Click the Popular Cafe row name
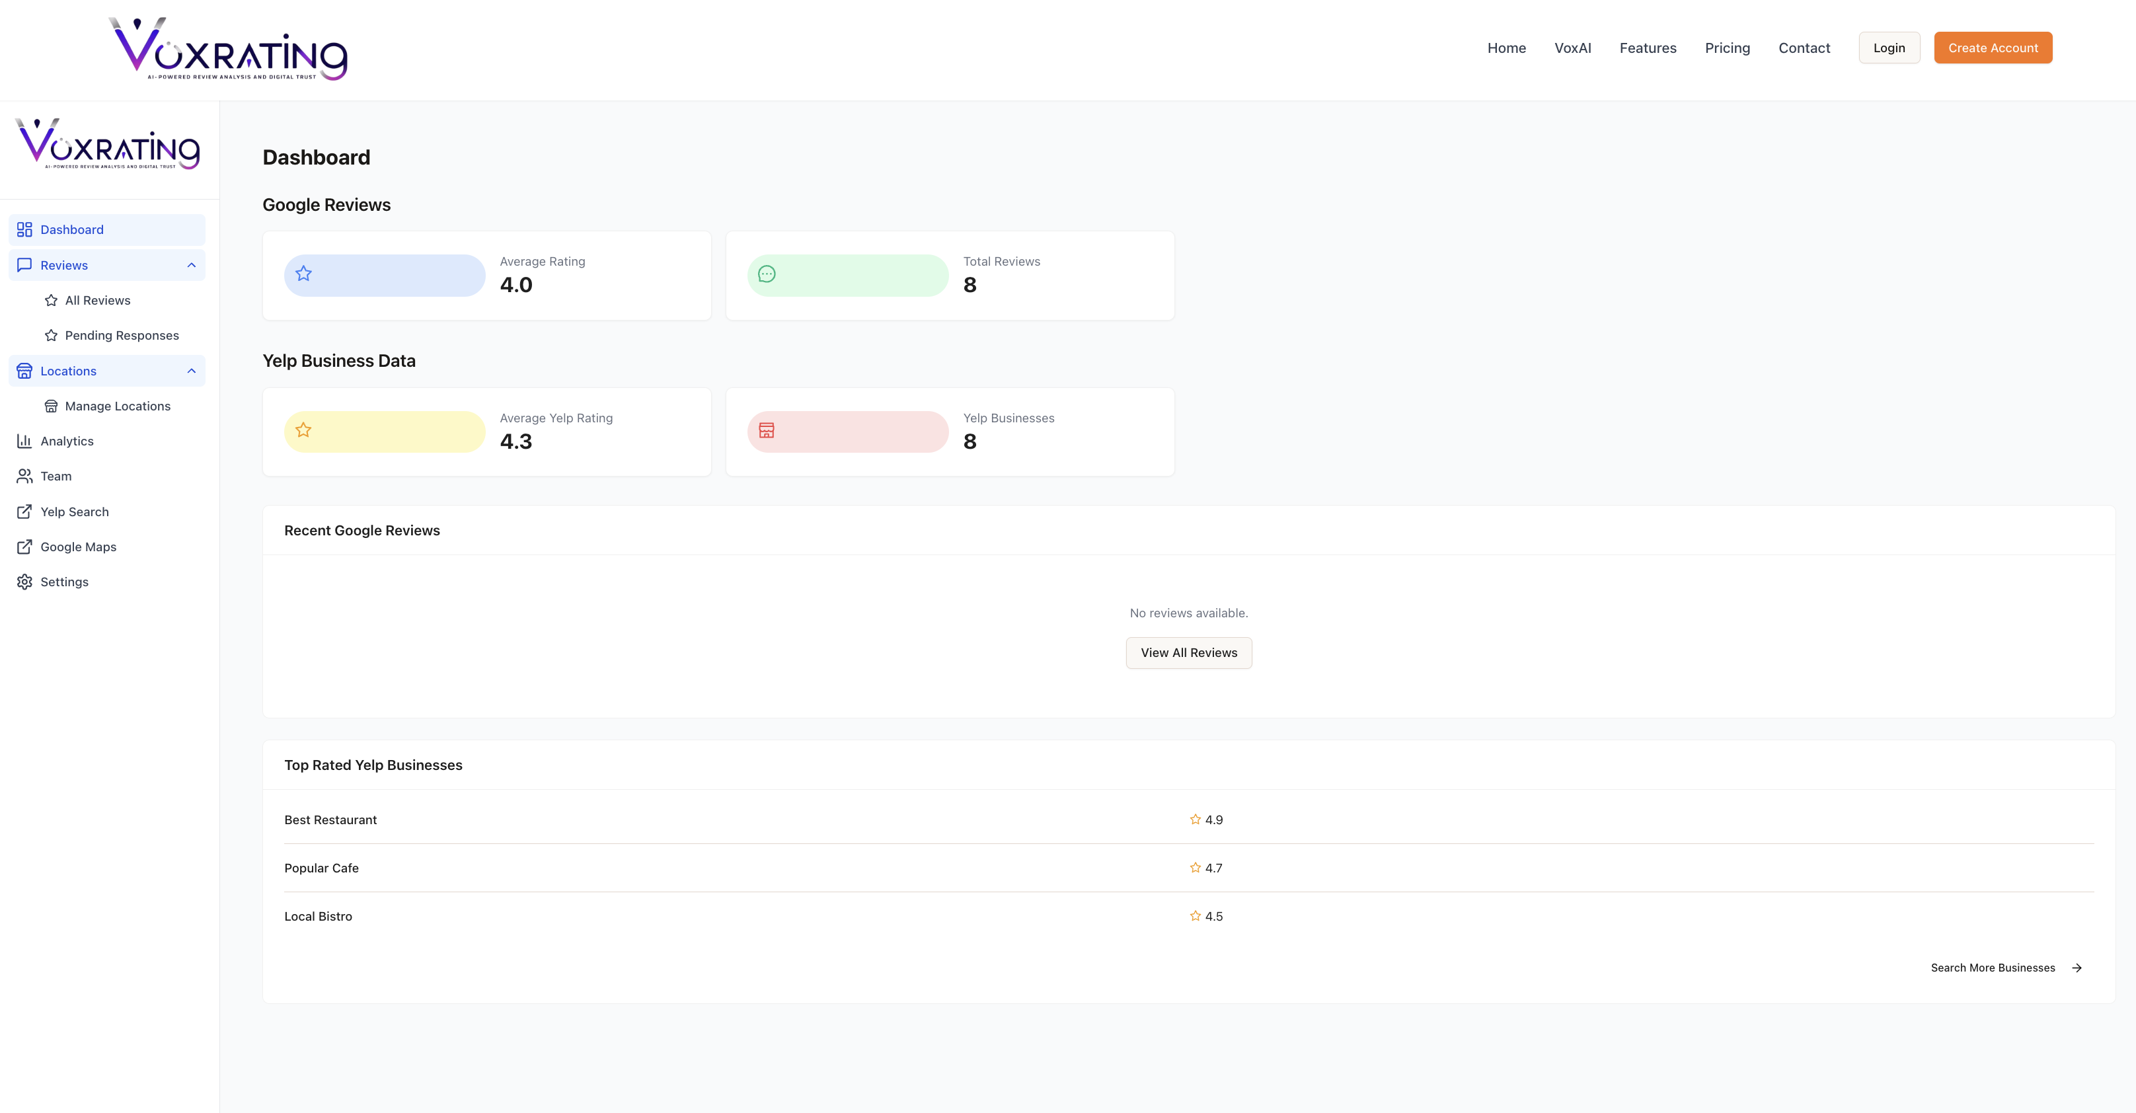The width and height of the screenshot is (2136, 1113). [322, 868]
